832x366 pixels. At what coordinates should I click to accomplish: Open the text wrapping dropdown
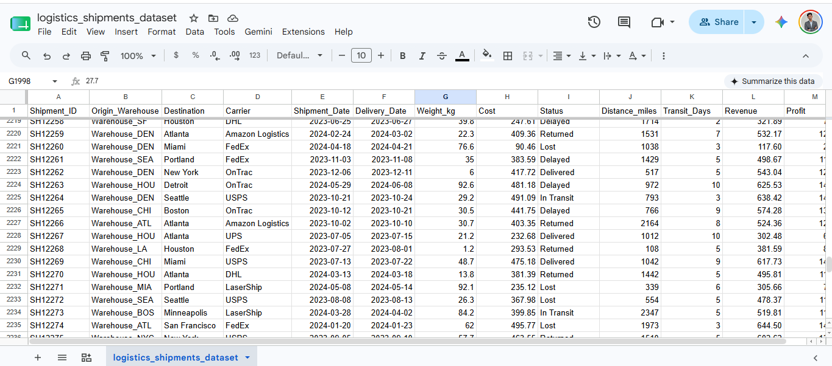[611, 55]
